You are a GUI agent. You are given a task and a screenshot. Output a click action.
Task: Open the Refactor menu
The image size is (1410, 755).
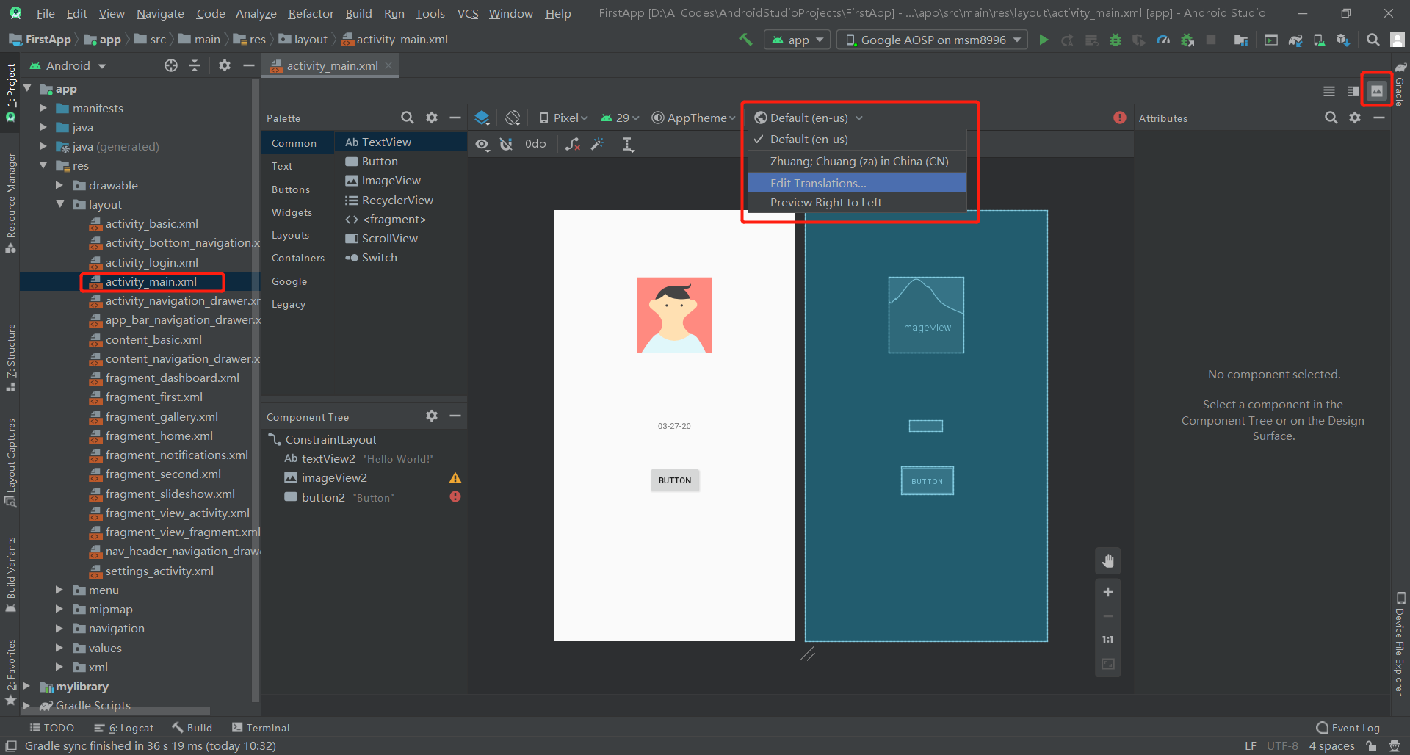[x=311, y=13]
